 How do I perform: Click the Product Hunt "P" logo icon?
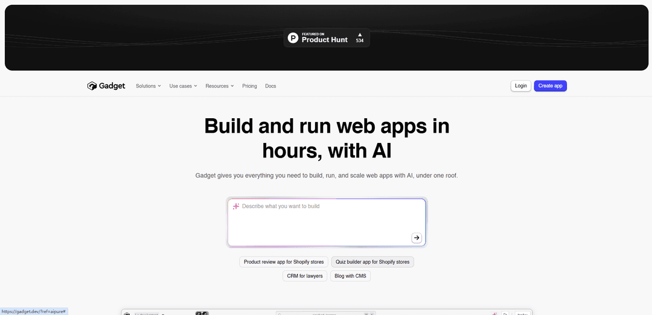point(293,38)
